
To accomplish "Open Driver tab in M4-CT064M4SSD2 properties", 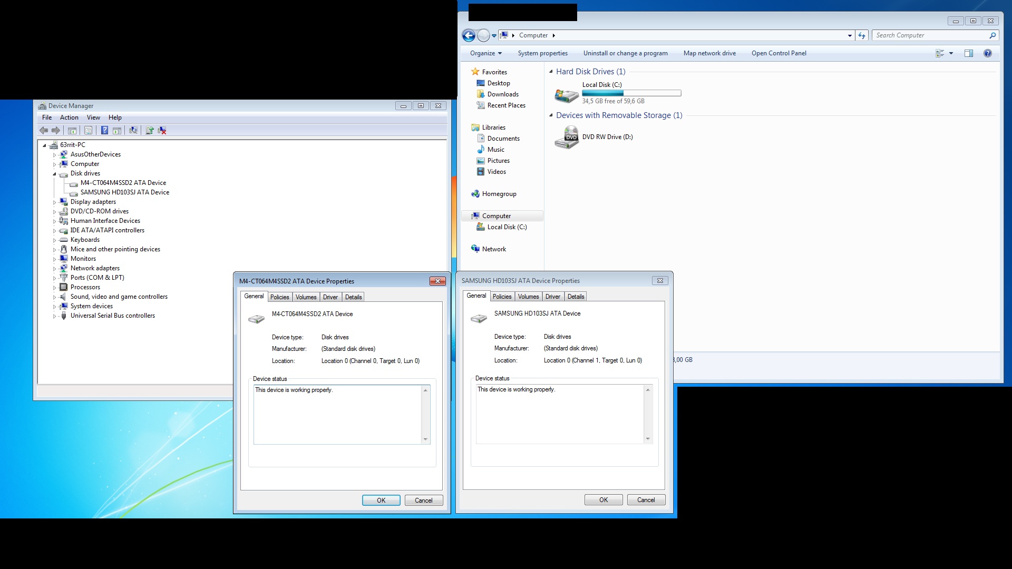I will click(x=330, y=297).
